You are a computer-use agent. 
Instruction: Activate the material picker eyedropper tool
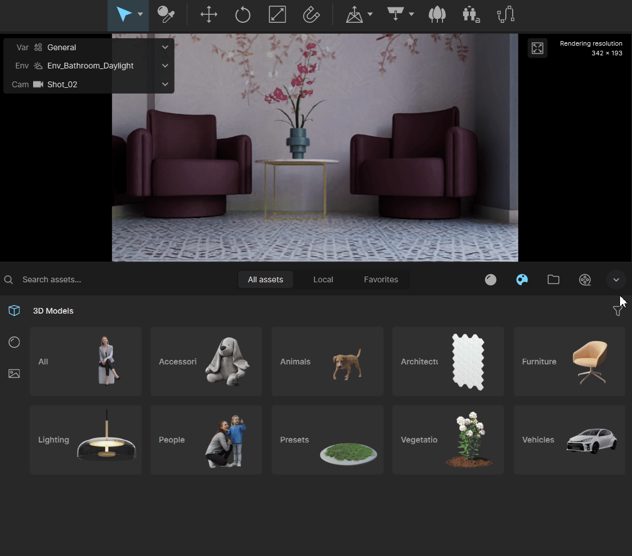pyautogui.click(x=166, y=14)
